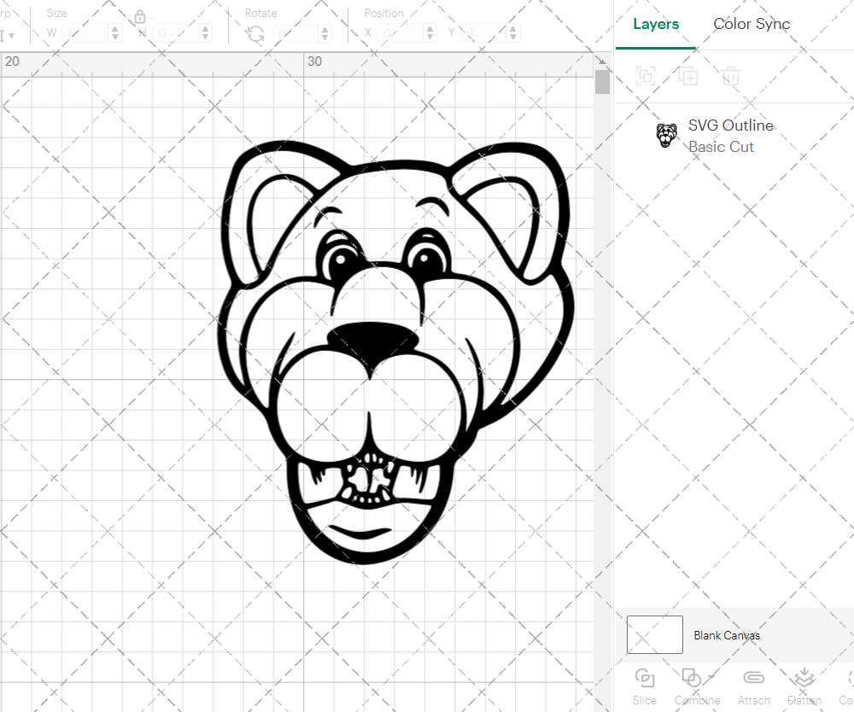Viewport: 854px width, 712px height.
Task: Click the Flatten tool icon
Action: [x=804, y=679]
